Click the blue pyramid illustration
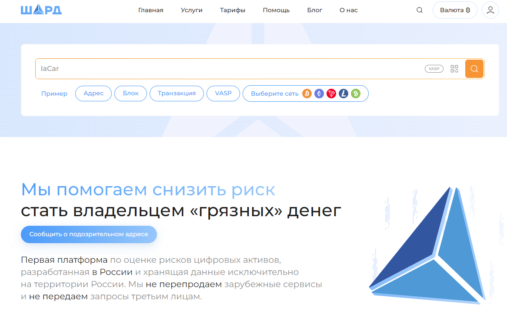The image size is (507, 328). point(427,245)
